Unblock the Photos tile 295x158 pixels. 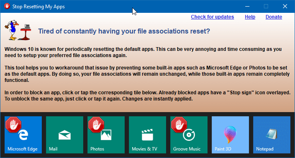[x=106, y=135]
